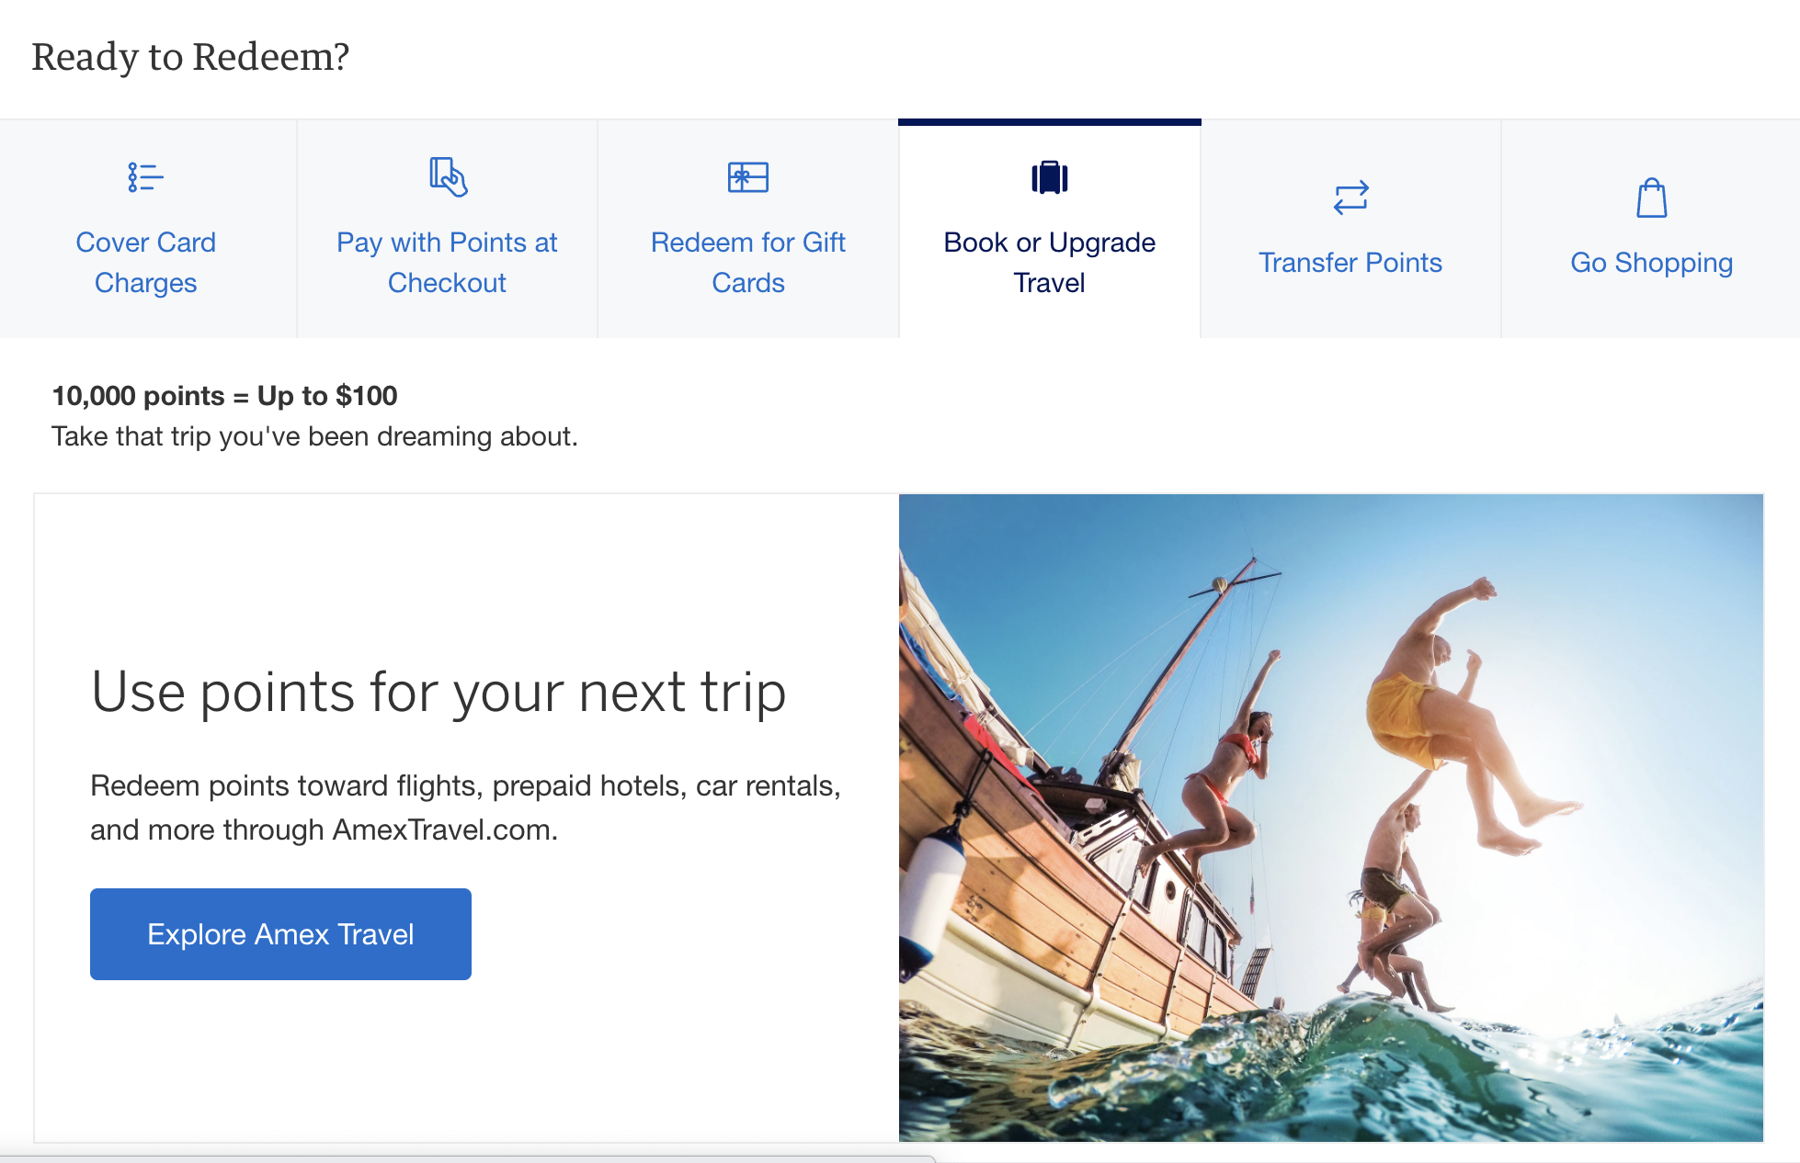Go to the Transfer Points tab
The image size is (1800, 1163).
(x=1350, y=229)
